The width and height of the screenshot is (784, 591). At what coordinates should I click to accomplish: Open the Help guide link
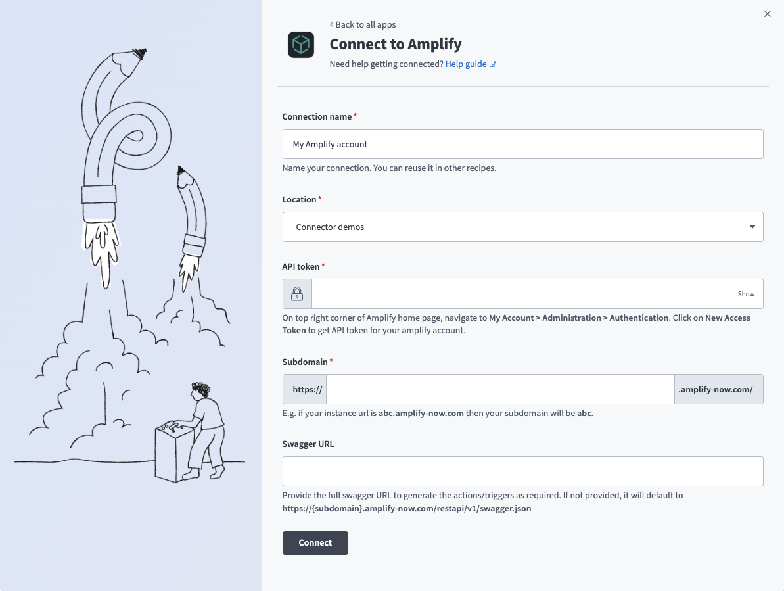465,64
